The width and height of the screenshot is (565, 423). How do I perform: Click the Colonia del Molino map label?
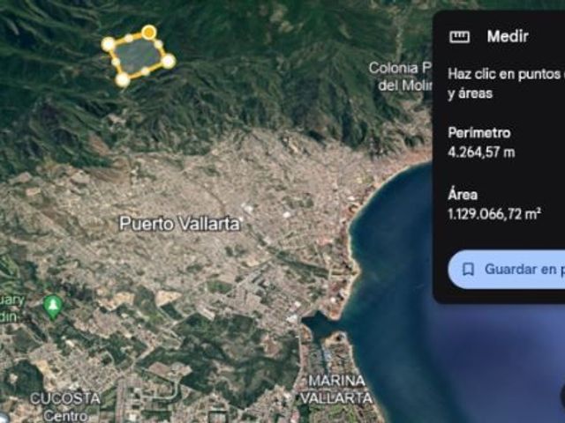pos(400,77)
